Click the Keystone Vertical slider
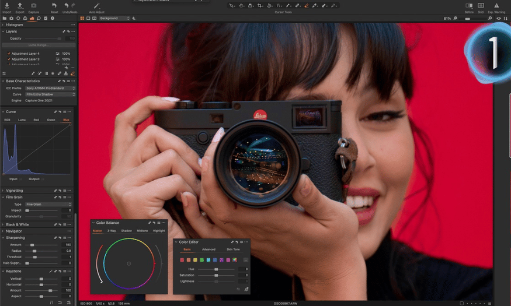This screenshot has width=511, height=306. click(41, 279)
